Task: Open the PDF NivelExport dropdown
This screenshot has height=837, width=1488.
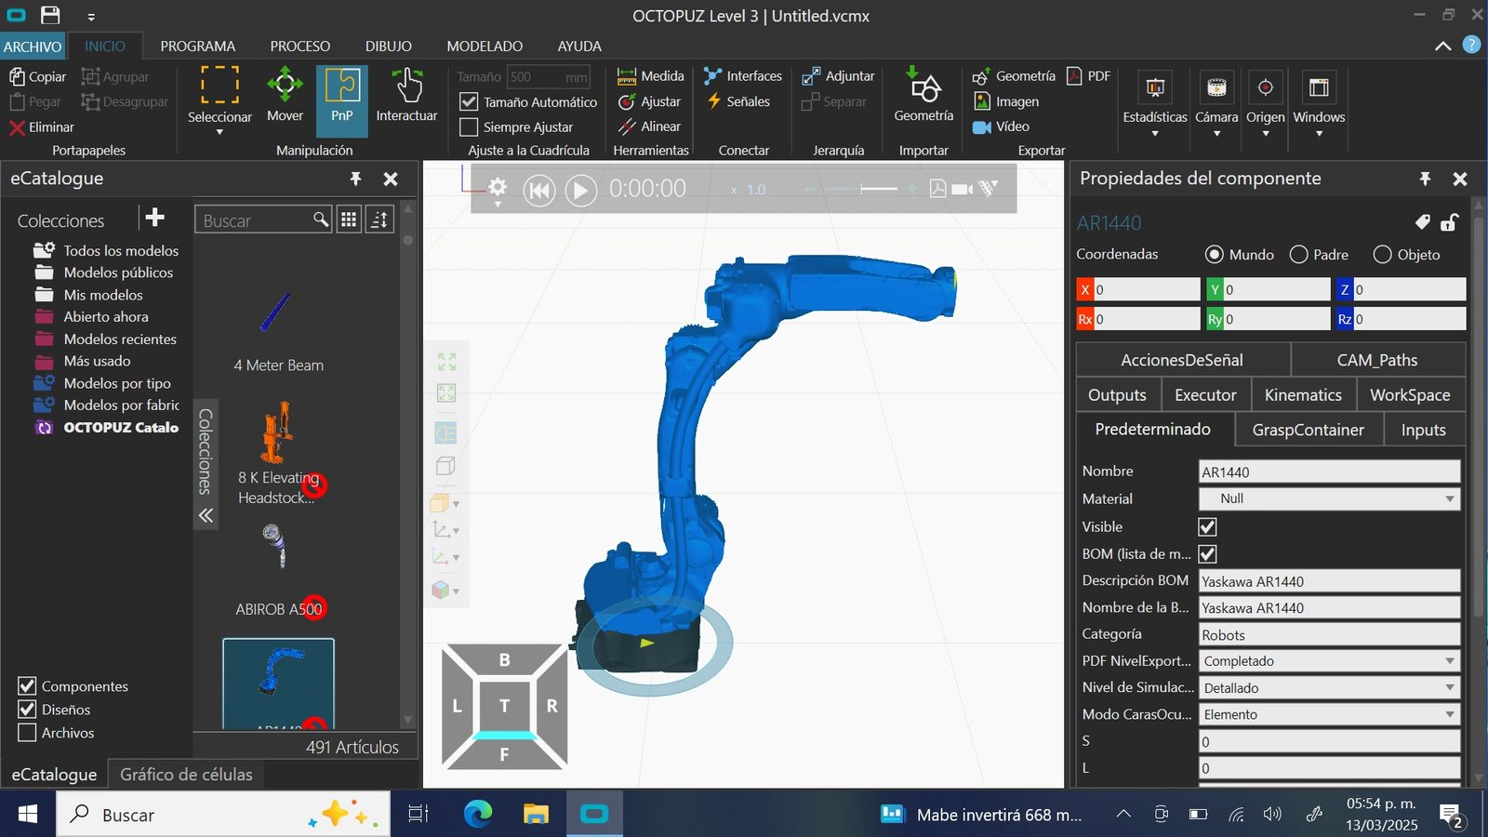Action: 1329,661
